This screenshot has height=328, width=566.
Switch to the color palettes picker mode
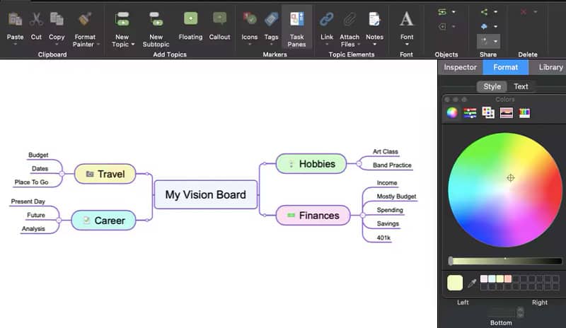pyautogui.click(x=488, y=112)
